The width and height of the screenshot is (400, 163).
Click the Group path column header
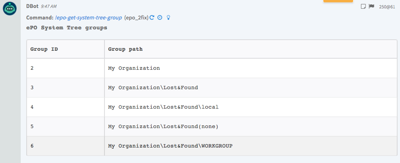pyautogui.click(x=126, y=49)
